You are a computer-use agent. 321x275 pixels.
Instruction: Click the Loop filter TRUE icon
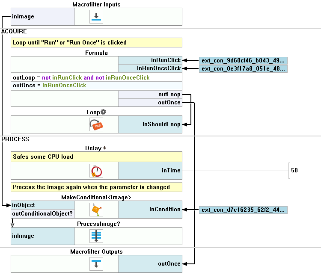click(x=96, y=124)
